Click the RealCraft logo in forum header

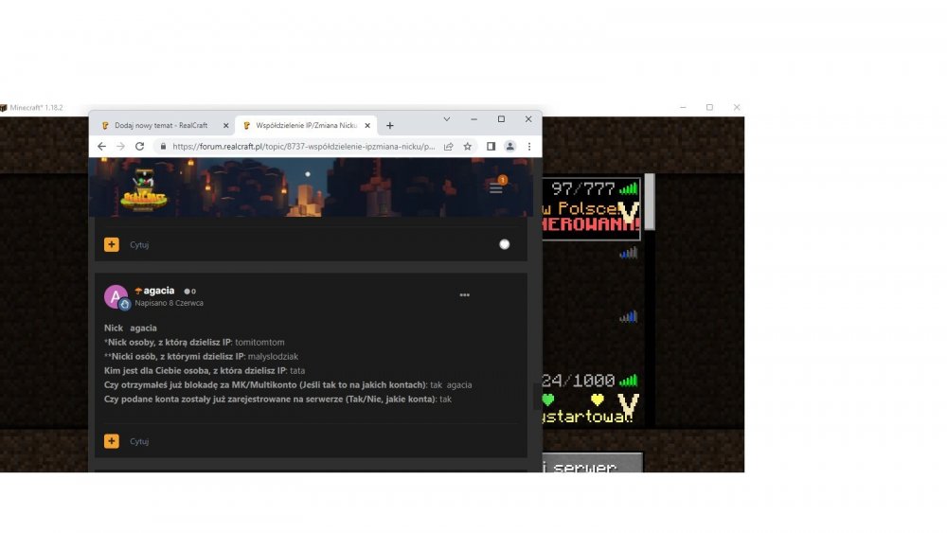(x=144, y=191)
